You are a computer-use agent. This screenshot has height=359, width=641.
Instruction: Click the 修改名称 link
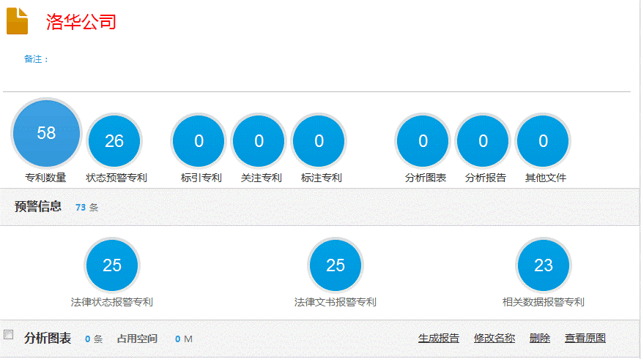tap(494, 339)
